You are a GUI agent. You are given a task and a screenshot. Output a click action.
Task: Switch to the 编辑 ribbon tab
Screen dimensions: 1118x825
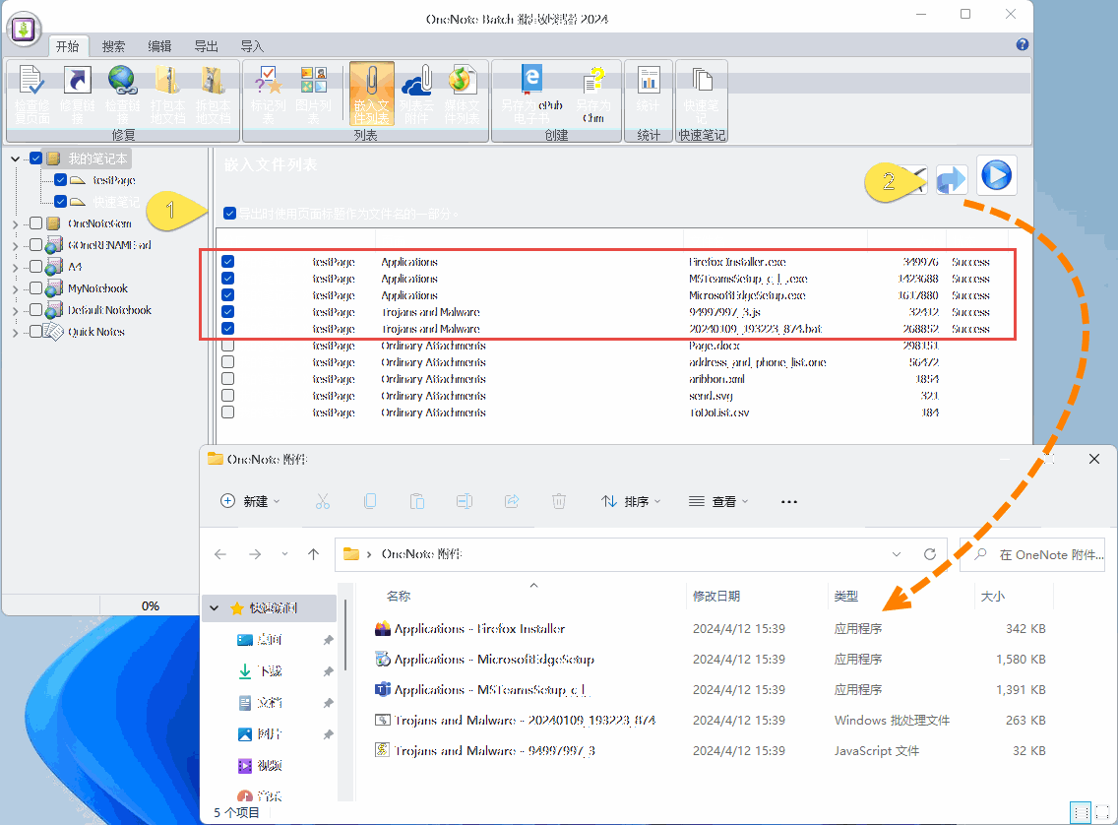tap(159, 46)
